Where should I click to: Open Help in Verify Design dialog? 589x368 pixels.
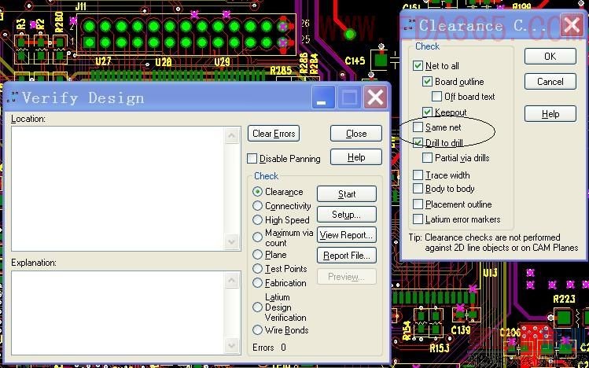356,157
